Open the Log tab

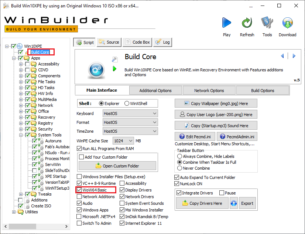coord(162,42)
